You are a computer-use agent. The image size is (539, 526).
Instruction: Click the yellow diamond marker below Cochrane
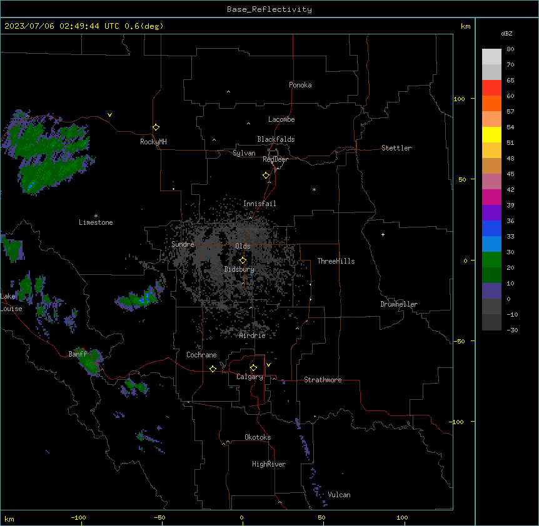(x=213, y=369)
